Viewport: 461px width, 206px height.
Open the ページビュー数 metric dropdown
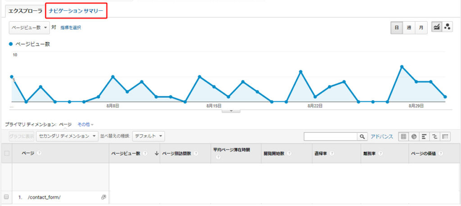click(29, 27)
